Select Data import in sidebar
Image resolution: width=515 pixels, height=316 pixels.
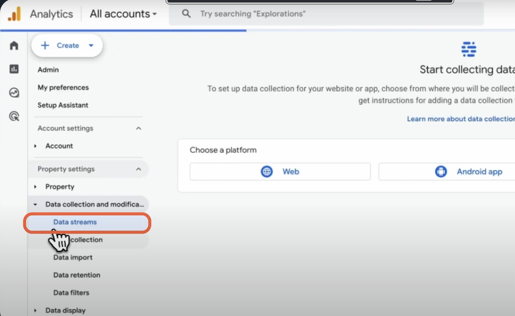pos(73,257)
